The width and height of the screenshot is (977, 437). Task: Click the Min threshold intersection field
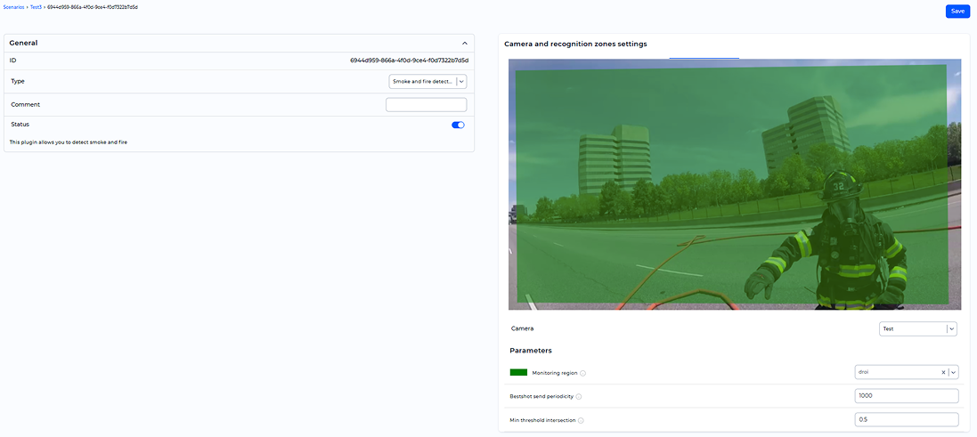pos(906,419)
